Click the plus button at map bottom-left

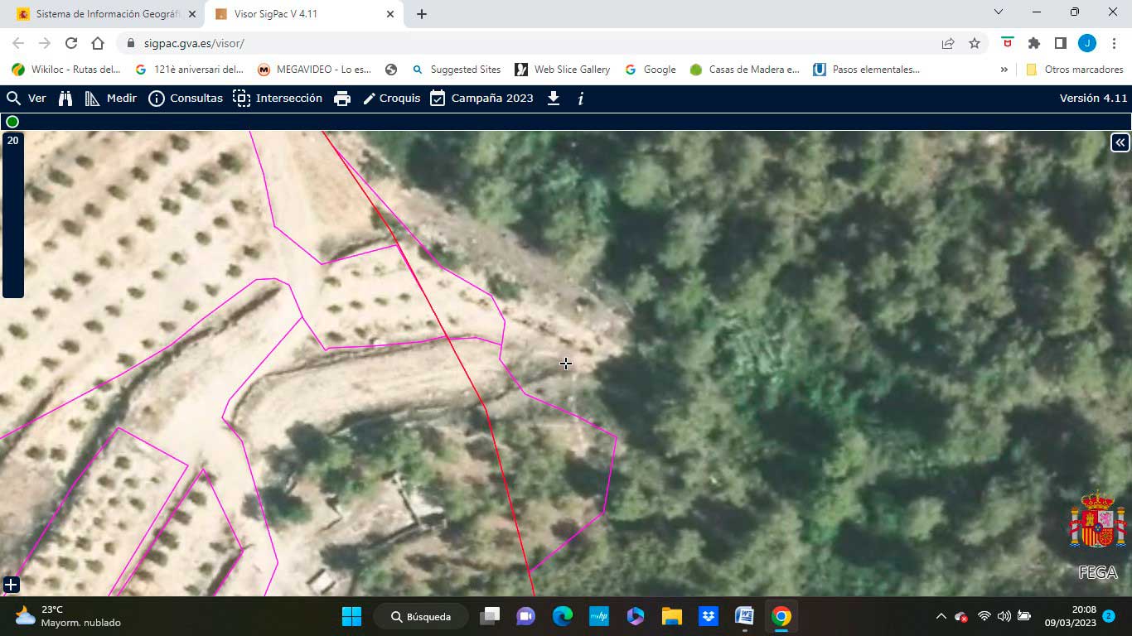11,585
